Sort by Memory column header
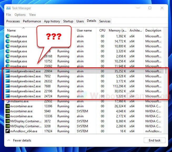 (x=117, y=31)
